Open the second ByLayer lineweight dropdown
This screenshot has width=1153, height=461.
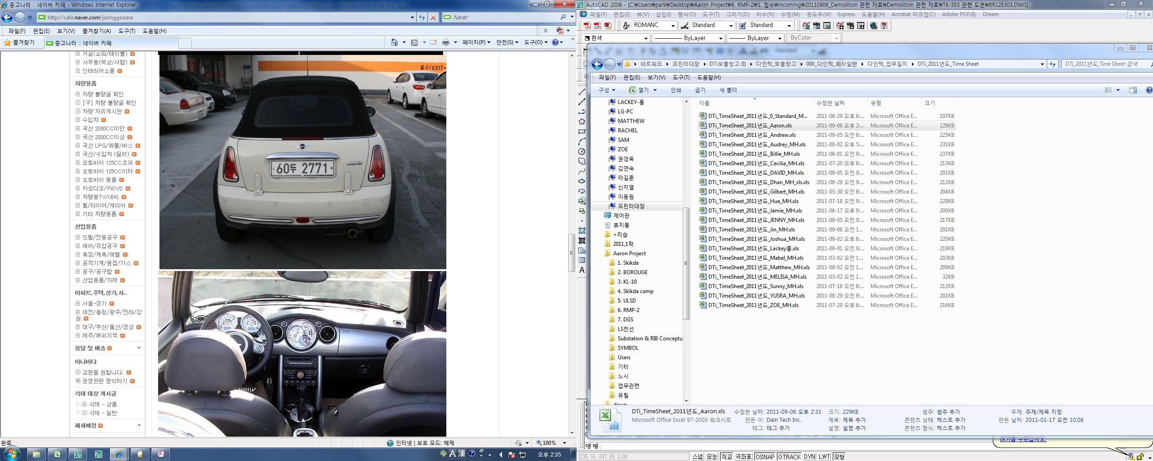779,38
